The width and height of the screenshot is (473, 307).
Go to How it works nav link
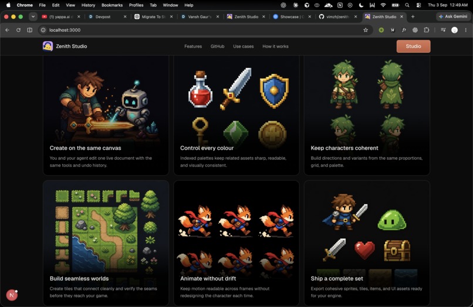point(275,46)
